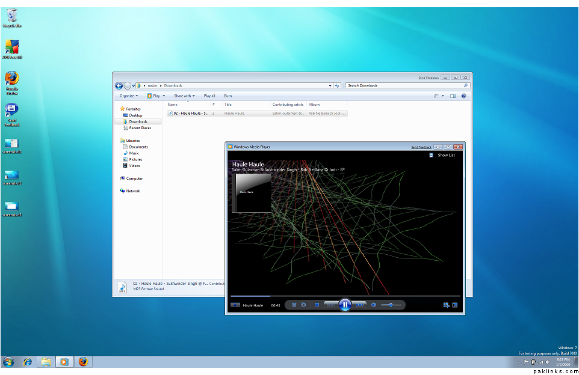Open Explorer help icon

(x=463, y=96)
